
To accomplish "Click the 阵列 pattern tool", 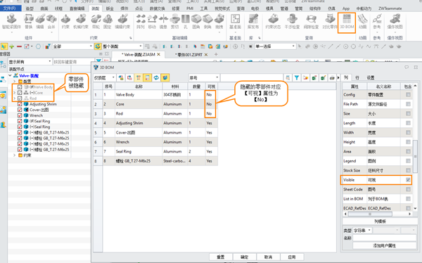I will 140,22.
